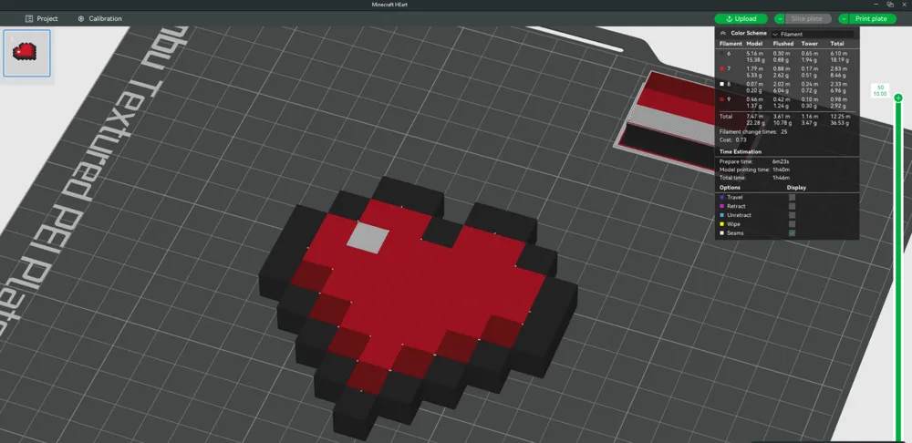The width and height of the screenshot is (912, 443).
Task: Click the grayed Slice plate button
Action: [807, 18]
